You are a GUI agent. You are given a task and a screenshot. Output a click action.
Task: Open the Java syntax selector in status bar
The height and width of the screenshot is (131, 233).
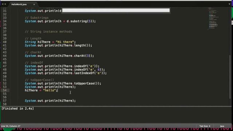pos(222,126)
